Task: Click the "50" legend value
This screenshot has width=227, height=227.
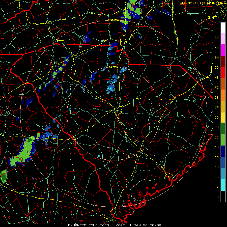Action: (217, 68)
